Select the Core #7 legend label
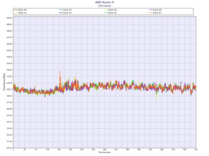The image size is (209, 156). [157, 13]
